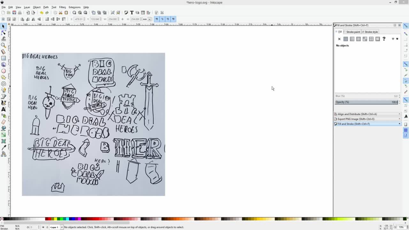The height and width of the screenshot is (230, 409).
Task: Click the Save document icon
Action: pyautogui.click(x=14, y=12)
